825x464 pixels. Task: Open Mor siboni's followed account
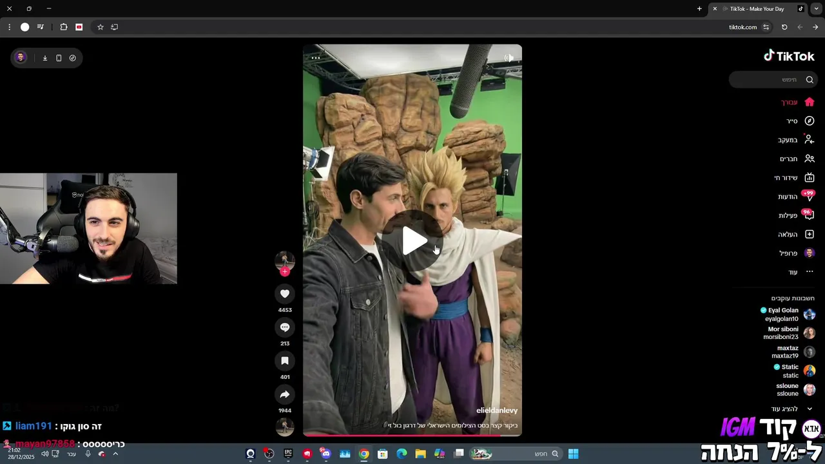click(790, 333)
